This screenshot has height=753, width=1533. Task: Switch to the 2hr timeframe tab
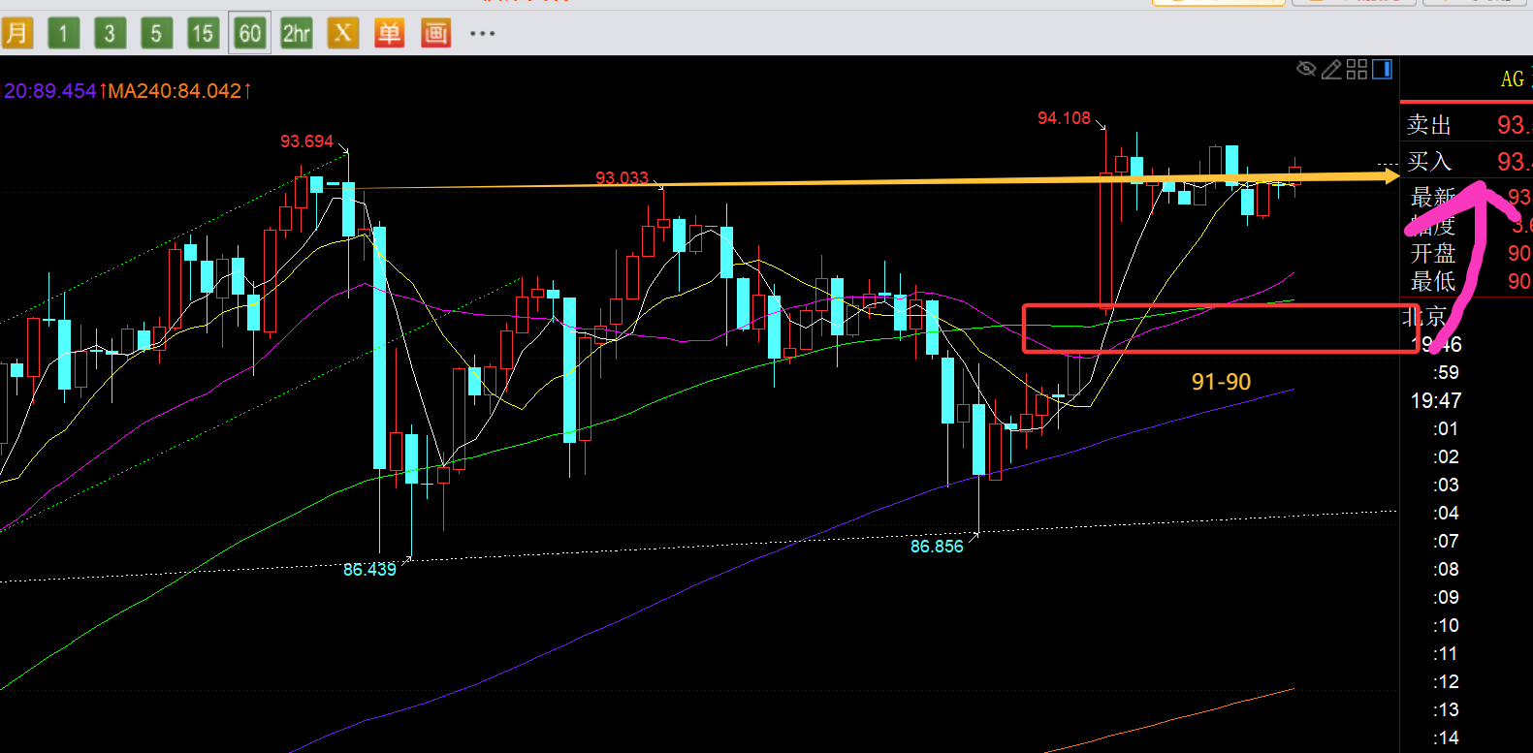[x=296, y=34]
